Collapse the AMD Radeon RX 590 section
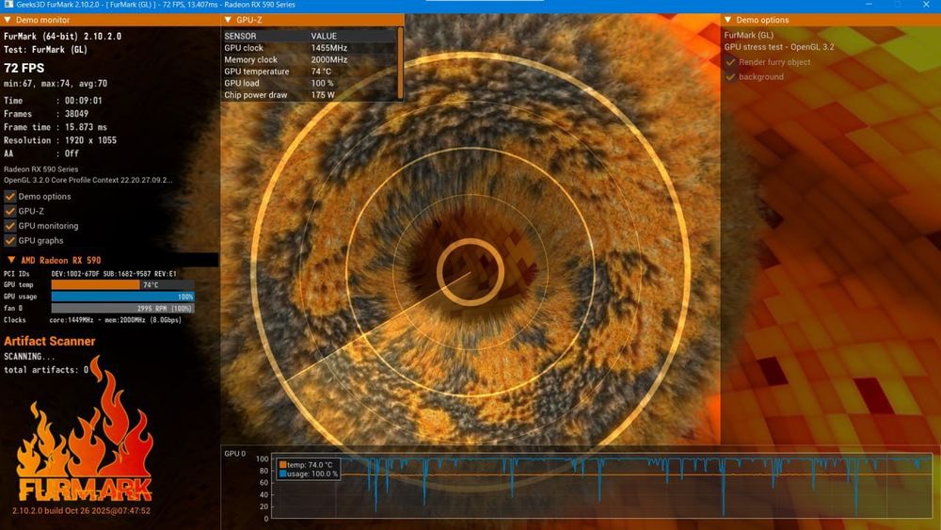This screenshot has height=530, width=941. (x=11, y=260)
